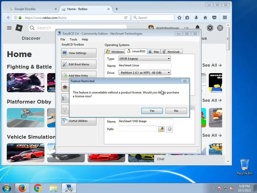This screenshot has width=257, height=193.
Task: Open Edit Boot Menu in EasyBCD
Action: tap(79, 64)
